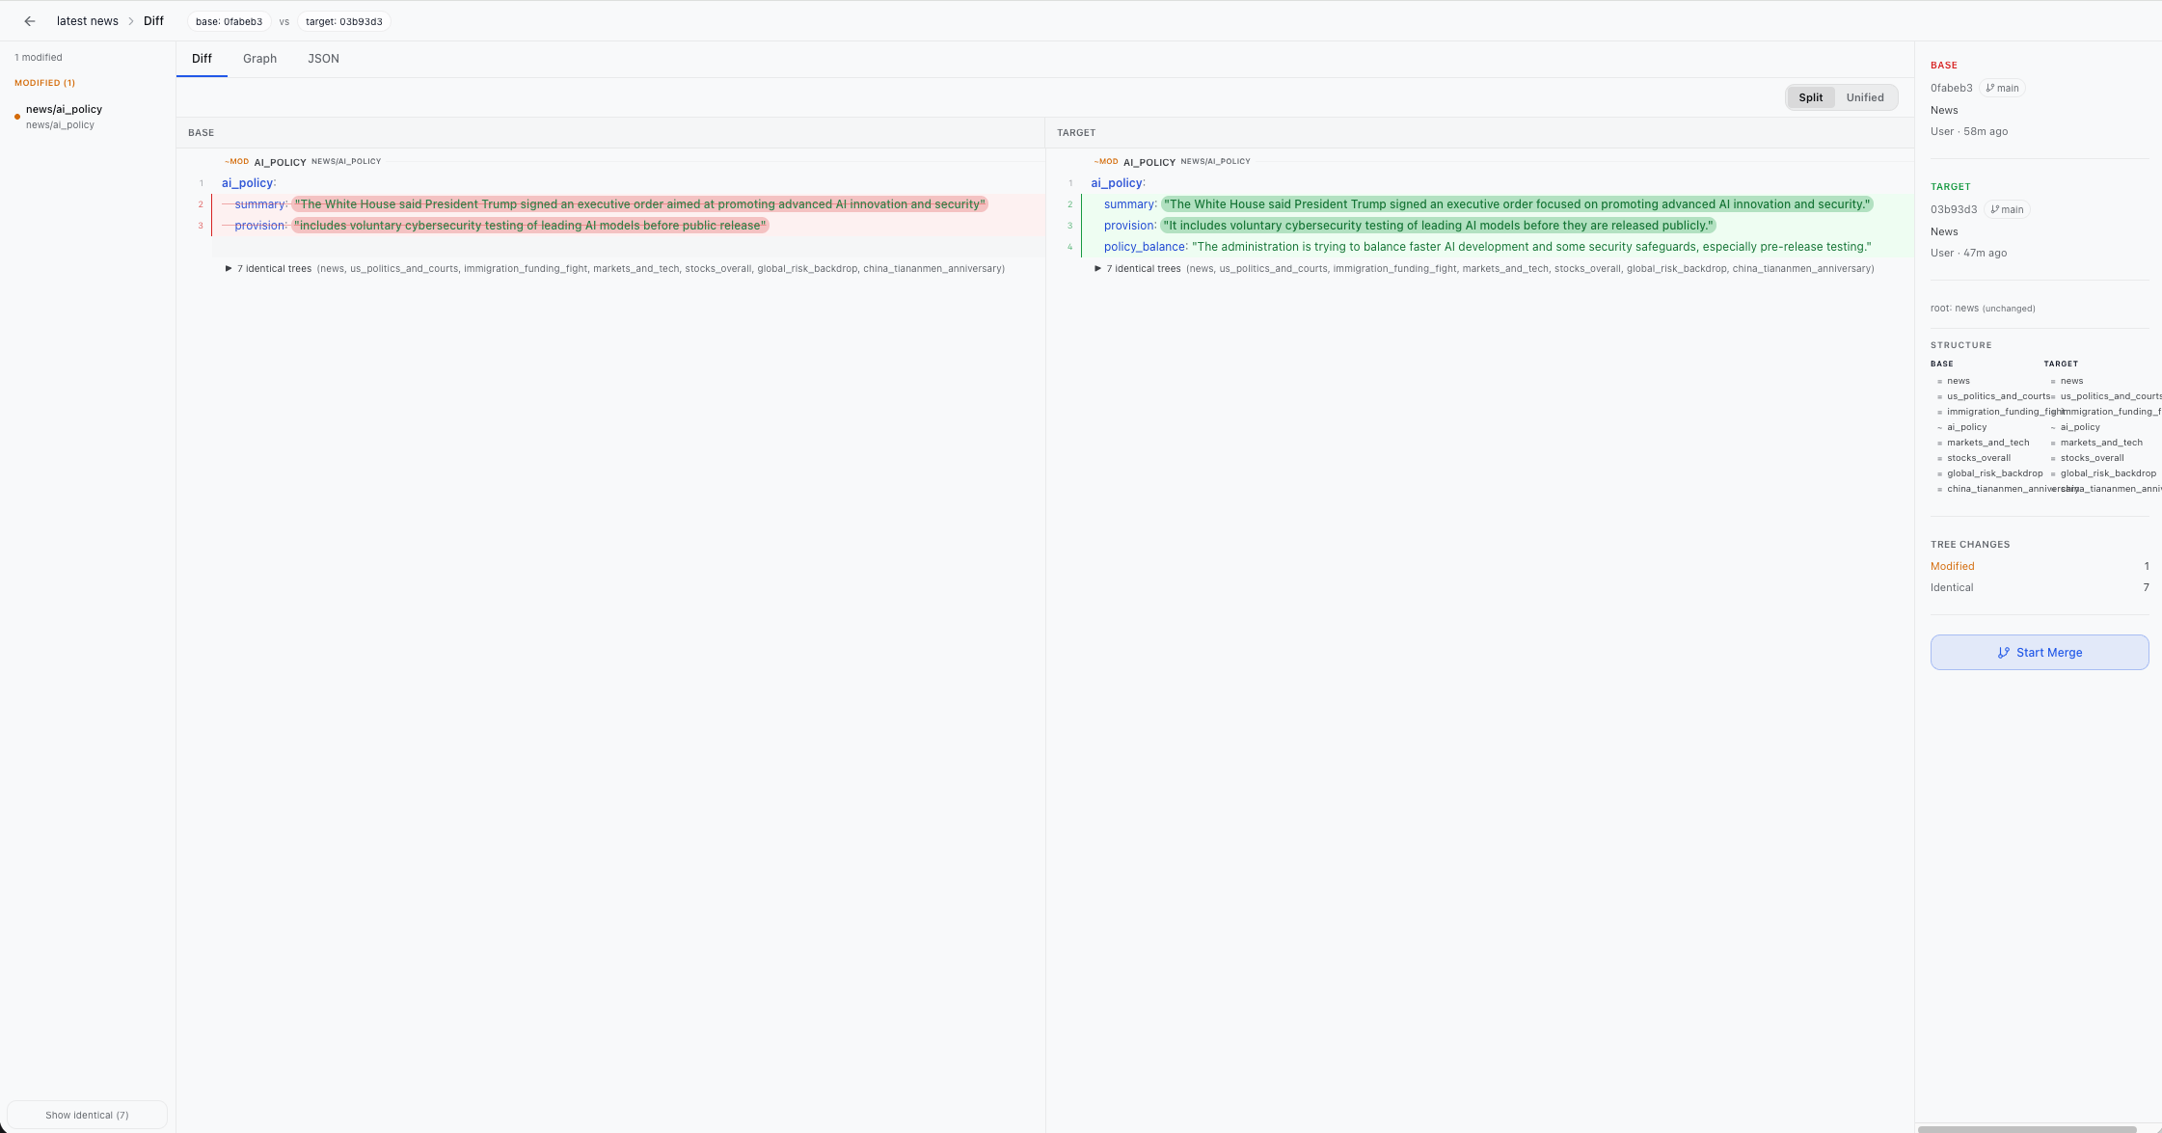
Task: Click the horizontal scrollbar in the right panel
Action: [2027, 1129]
